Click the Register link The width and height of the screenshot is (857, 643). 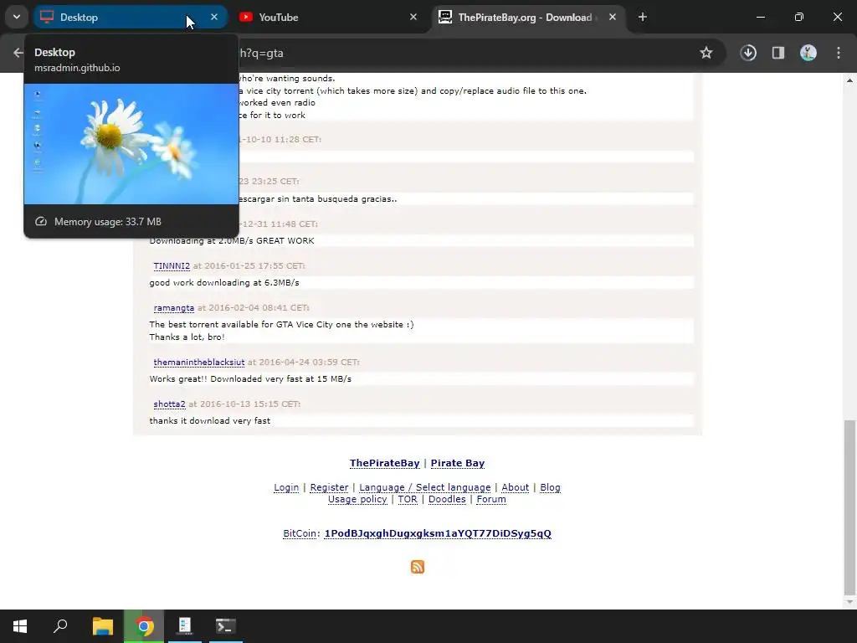pos(329,487)
